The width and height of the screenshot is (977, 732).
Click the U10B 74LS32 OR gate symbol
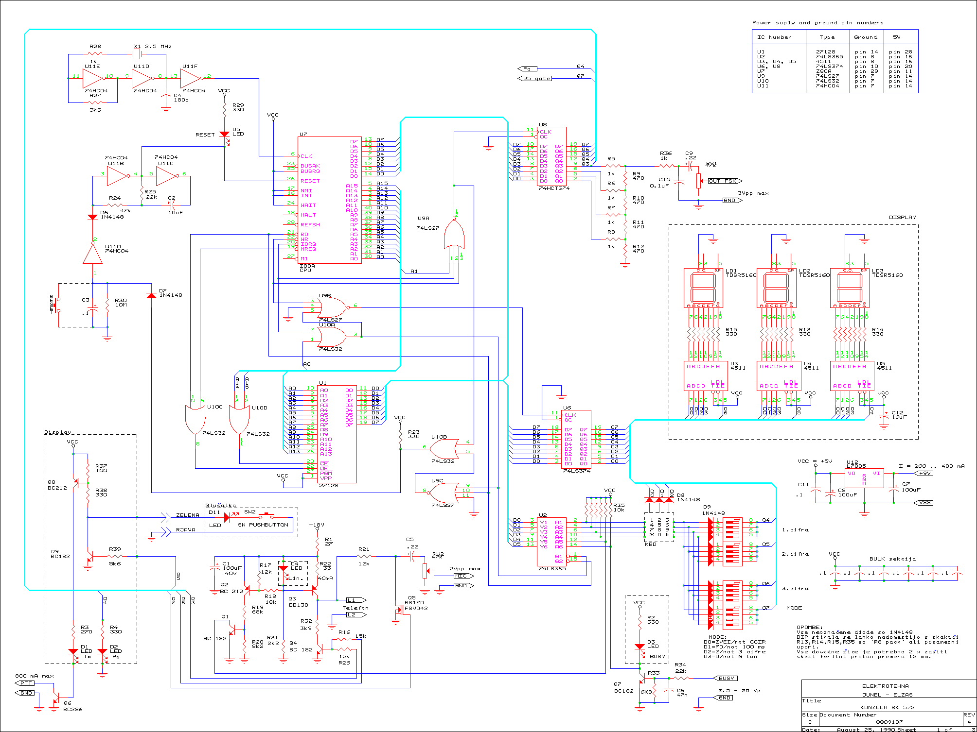[444, 448]
